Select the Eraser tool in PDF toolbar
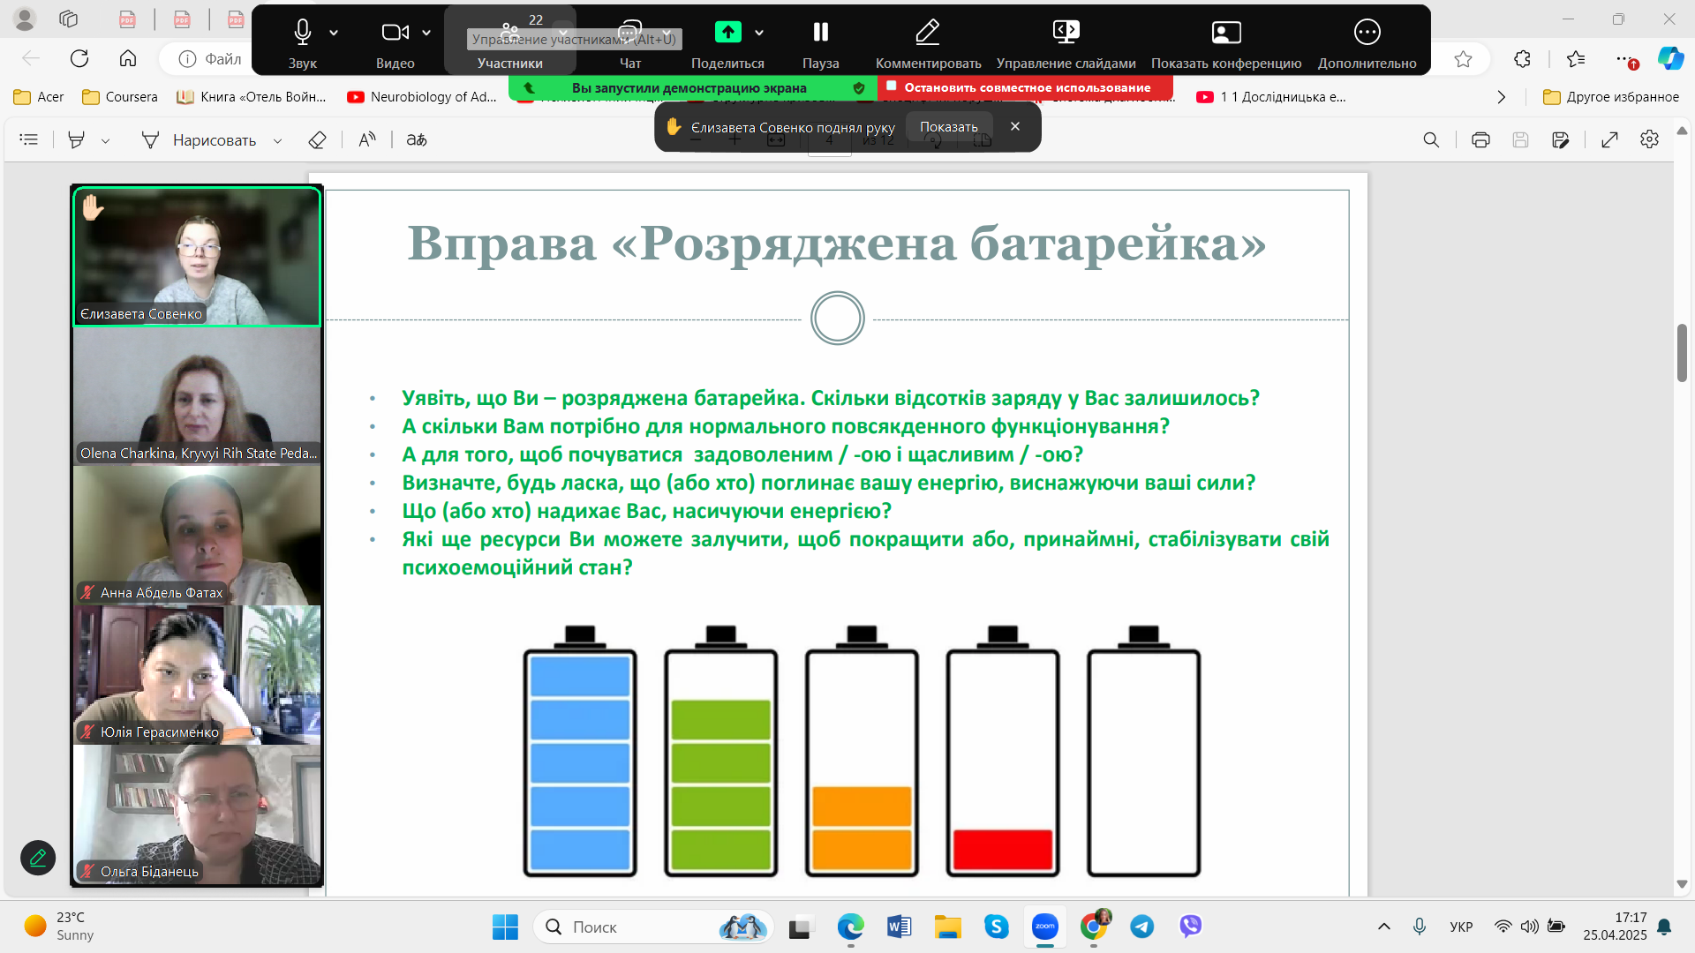Viewport: 1695px width, 953px height. point(317,140)
